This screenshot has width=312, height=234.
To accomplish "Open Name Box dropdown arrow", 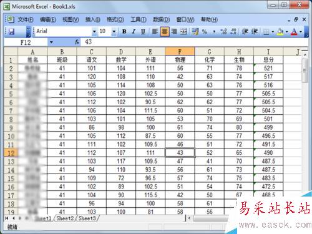I will tap(51, 42).
